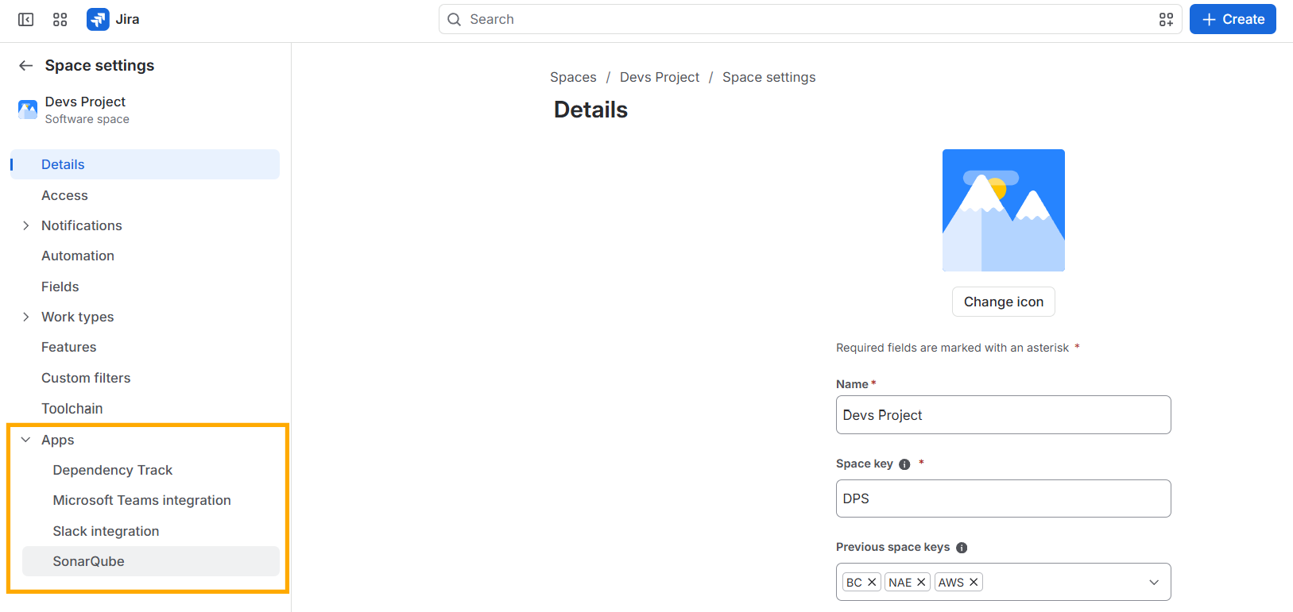
Task: Remove the AWS previous space key
Action: (x=974, y=582)
